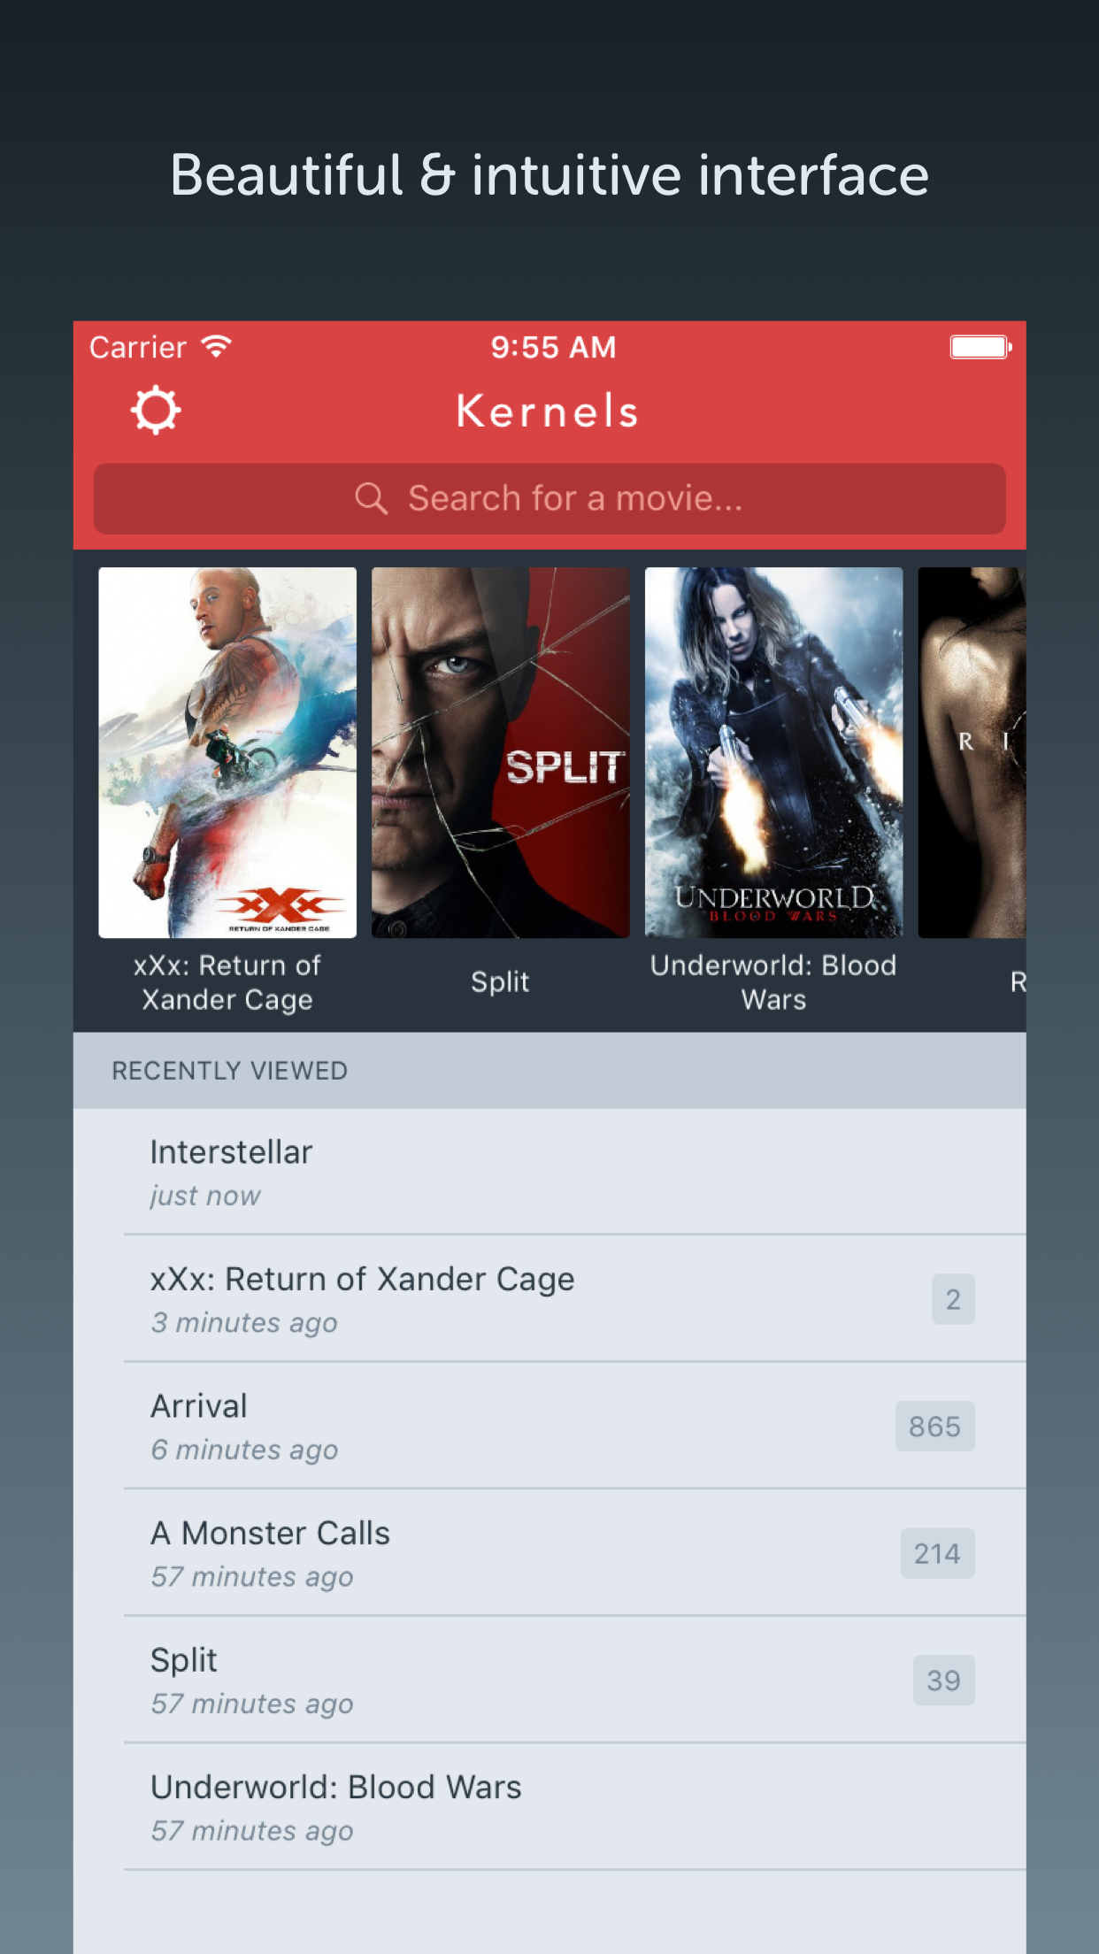
Task: Open the Underworld: Blood Wars poster
Action: tap(774, 752)
